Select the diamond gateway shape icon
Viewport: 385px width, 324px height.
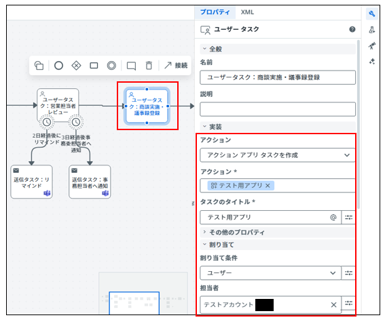[x=76, y=66]
